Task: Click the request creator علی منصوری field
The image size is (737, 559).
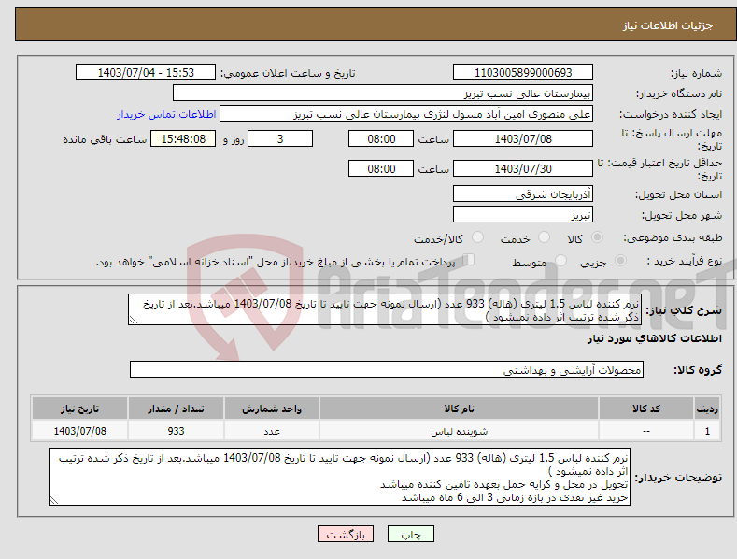Action: (x=406, y=114)
